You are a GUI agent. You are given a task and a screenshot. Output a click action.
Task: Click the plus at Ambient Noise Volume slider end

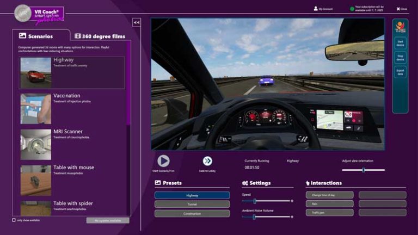coord(292,217)
